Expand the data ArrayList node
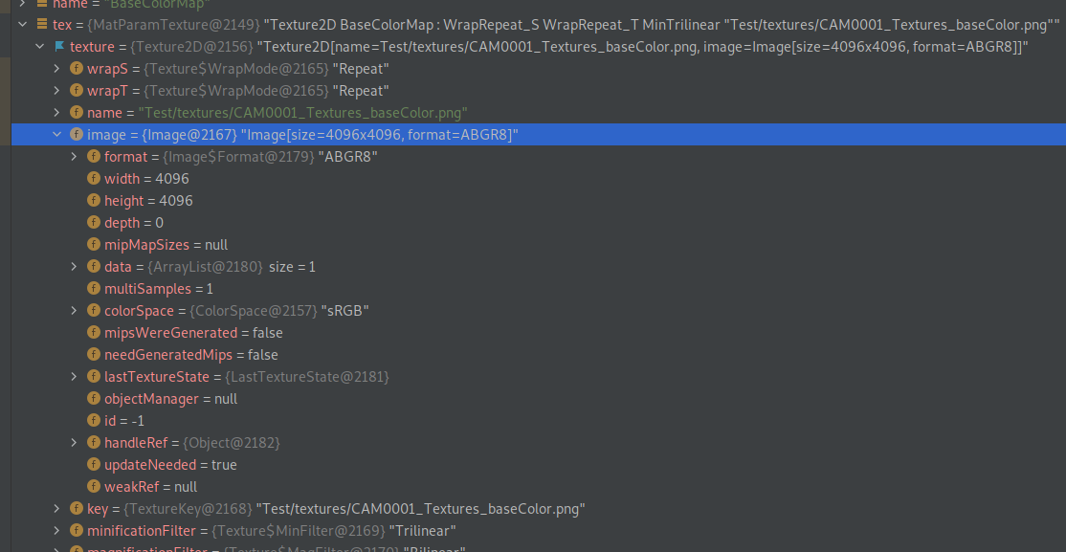 (74, 267)
